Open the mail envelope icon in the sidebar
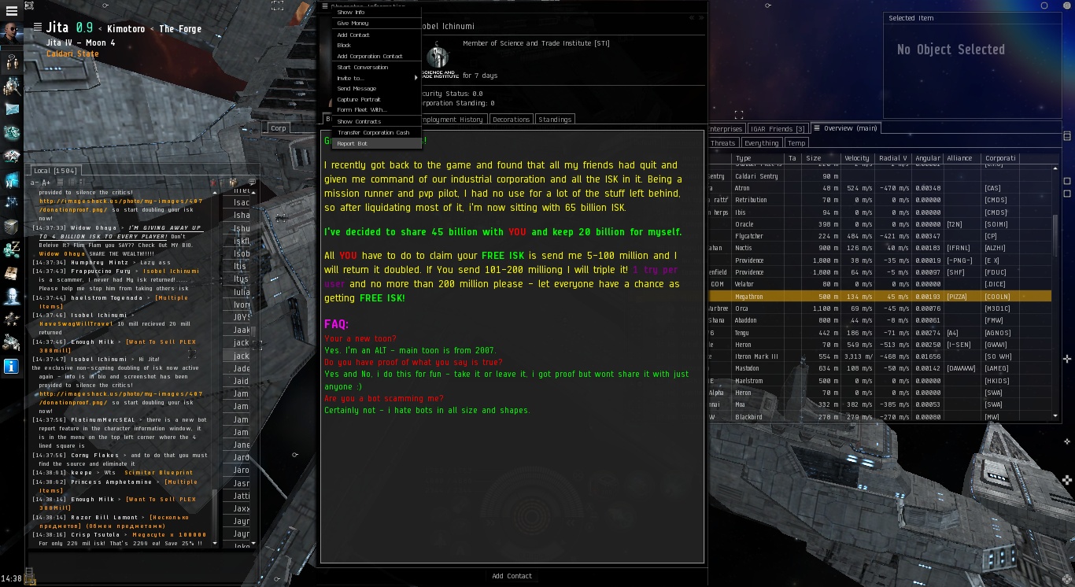The width and height of the screenshot is (1075, 587). click(12, 109)
